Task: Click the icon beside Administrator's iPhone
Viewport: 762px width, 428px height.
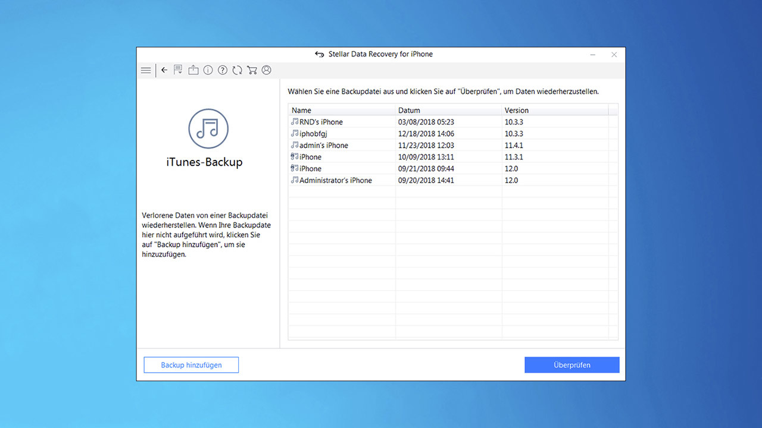Action: point(294,180)
